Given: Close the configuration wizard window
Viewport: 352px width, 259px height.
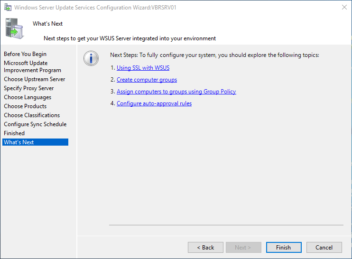Looking at the screenshot, I should [x=343, y=8].
